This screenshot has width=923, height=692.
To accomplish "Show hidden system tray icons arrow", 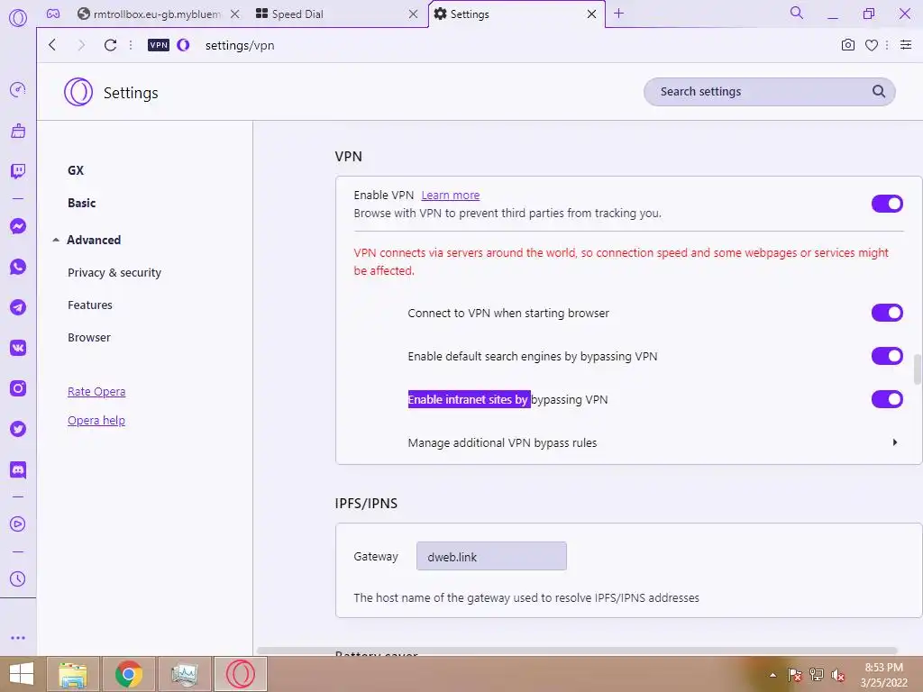I will point(772,675).
